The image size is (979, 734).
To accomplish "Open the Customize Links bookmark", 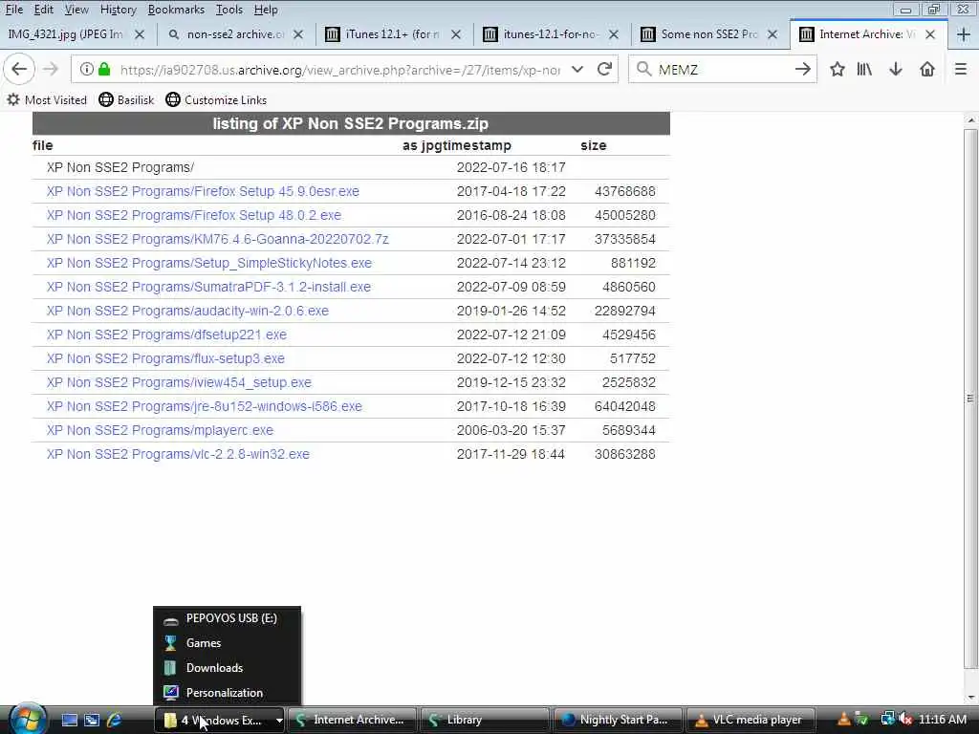I will (x=217, y=99).
